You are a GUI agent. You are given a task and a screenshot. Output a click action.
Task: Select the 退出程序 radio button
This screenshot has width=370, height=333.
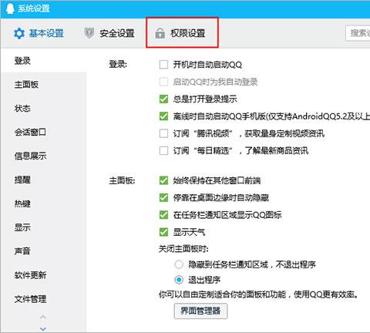(x=179, y=280)
